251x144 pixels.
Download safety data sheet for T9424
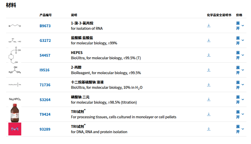[209, 114]
